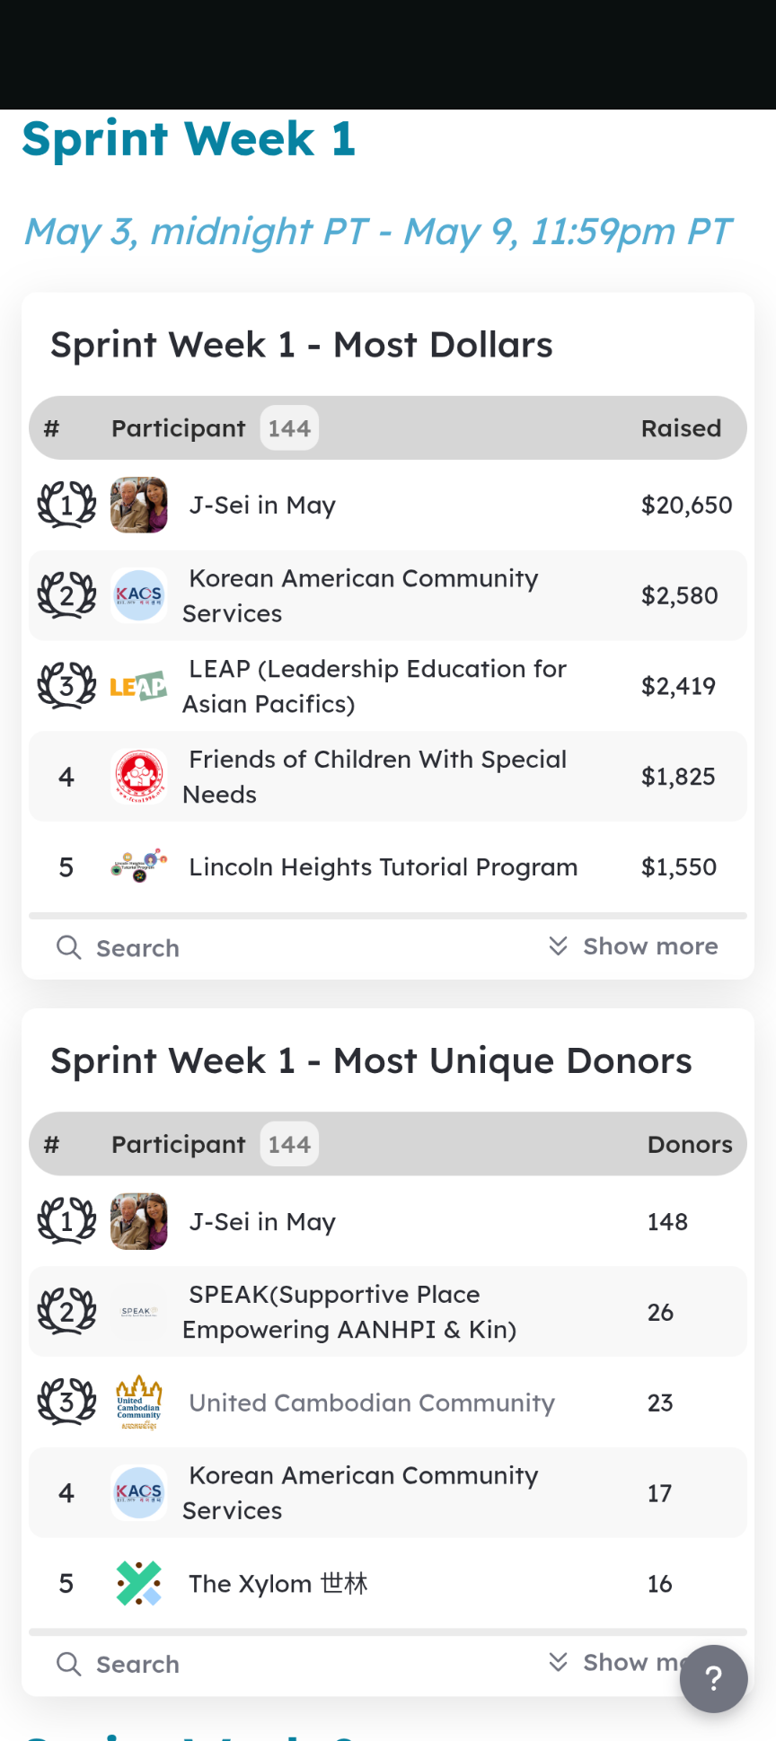
Task: Open J-Sei in May in Most Dollars
Action: [x=262, y=506]
